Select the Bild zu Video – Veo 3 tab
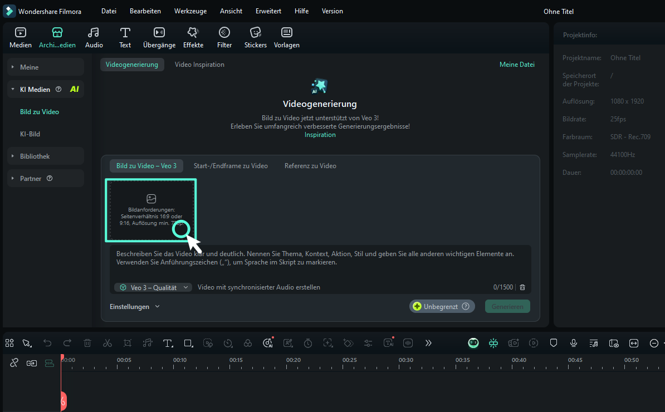Screen dimensions: 665x412 click(x=146, y=166)
